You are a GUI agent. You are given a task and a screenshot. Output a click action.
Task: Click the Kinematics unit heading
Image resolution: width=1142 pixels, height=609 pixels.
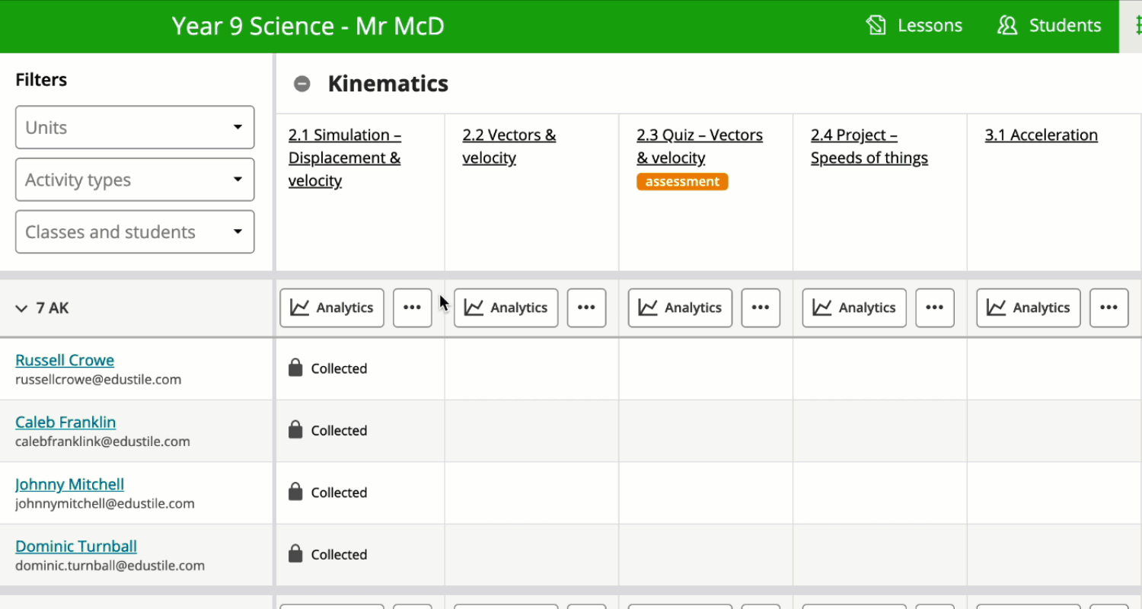pyautogui.click(x=388, y=84)
